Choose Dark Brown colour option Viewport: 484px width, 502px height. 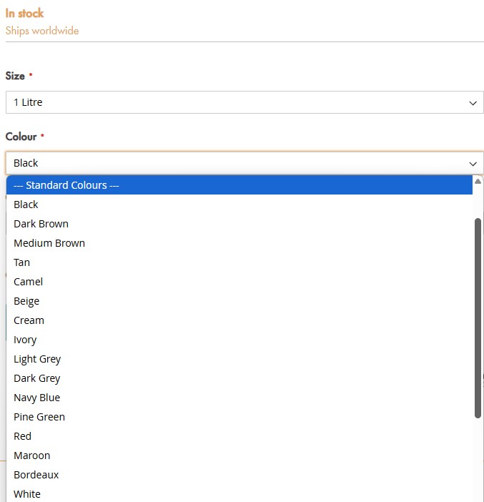coord(239,223)
